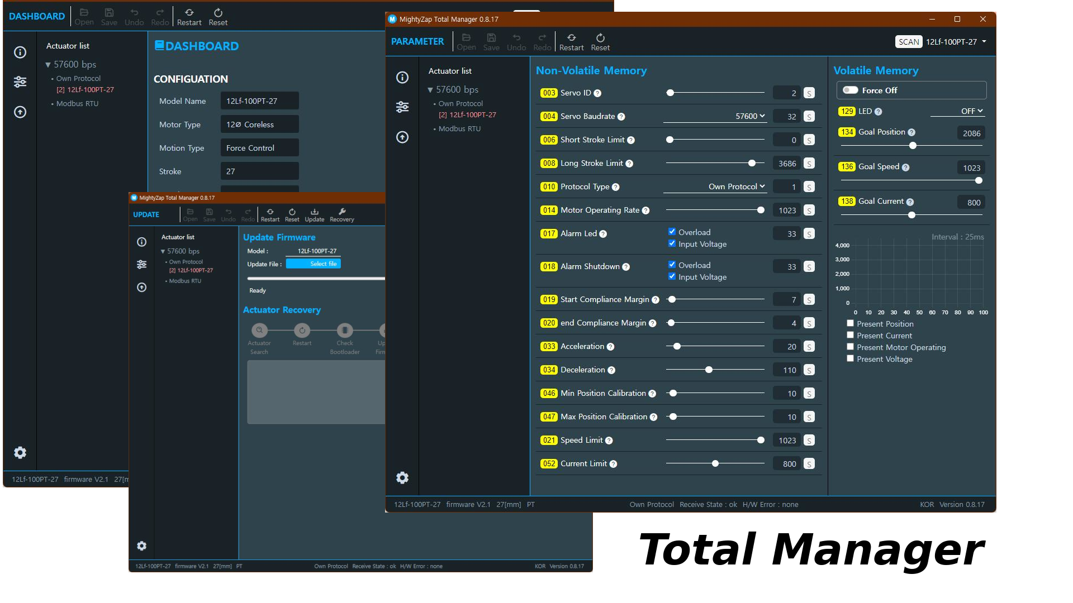
Task: Open settings gear in Parameter window sidebar
Action: click(402, 477)
